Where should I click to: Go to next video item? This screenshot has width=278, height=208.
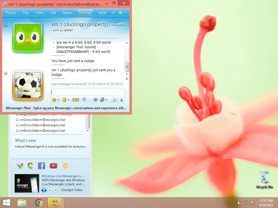tap(56, 190)
